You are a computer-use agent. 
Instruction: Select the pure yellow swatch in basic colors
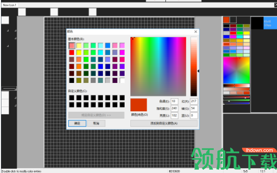79,53
